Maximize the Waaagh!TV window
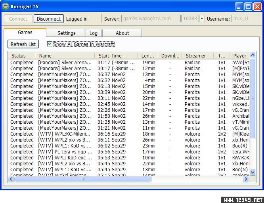The width and height of the screenshot is (264, 203). coord(248,7)
